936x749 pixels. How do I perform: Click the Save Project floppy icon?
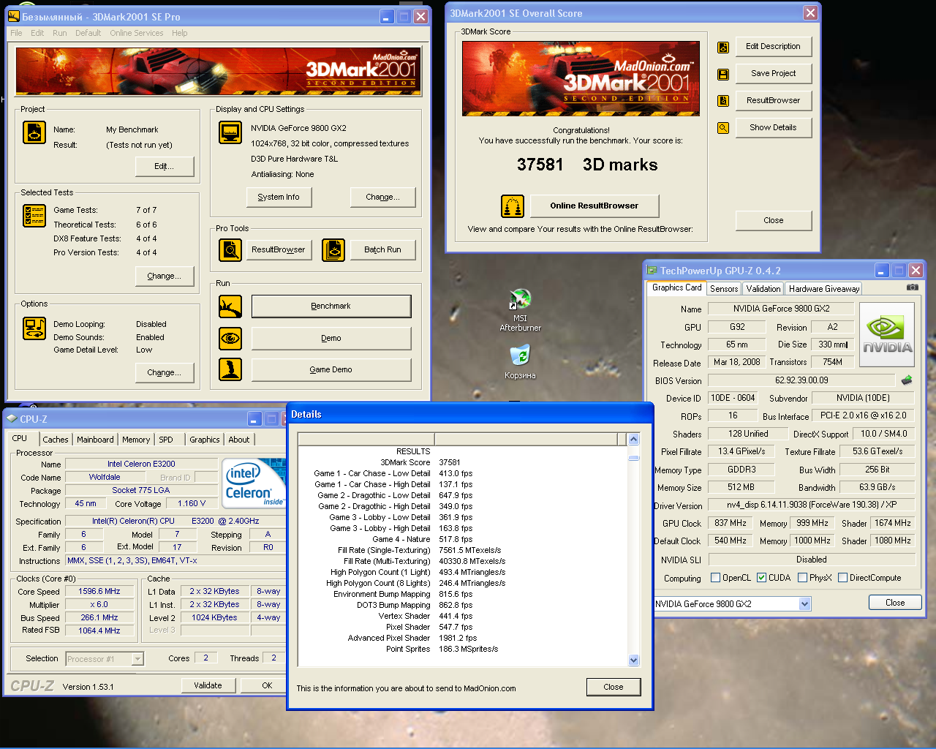pos(723,74)
